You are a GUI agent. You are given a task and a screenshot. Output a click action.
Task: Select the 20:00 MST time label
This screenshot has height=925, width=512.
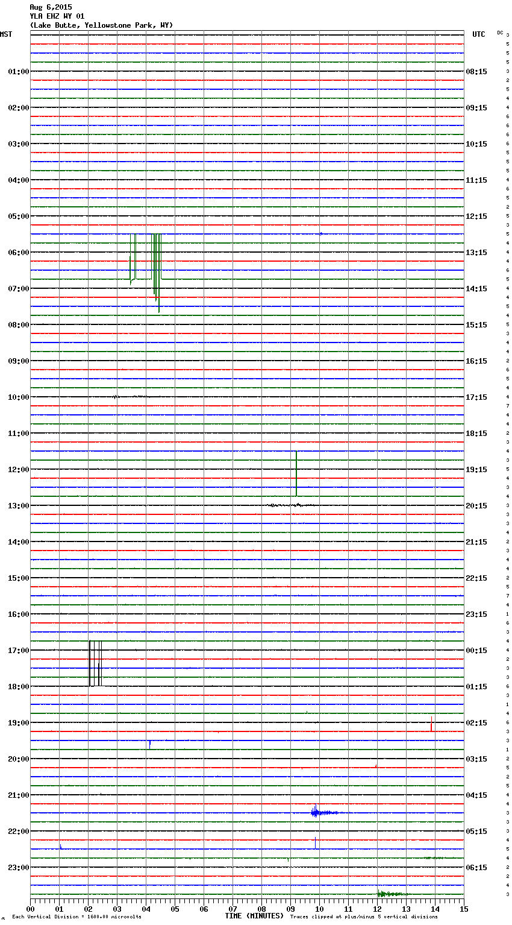coord(19,759)
